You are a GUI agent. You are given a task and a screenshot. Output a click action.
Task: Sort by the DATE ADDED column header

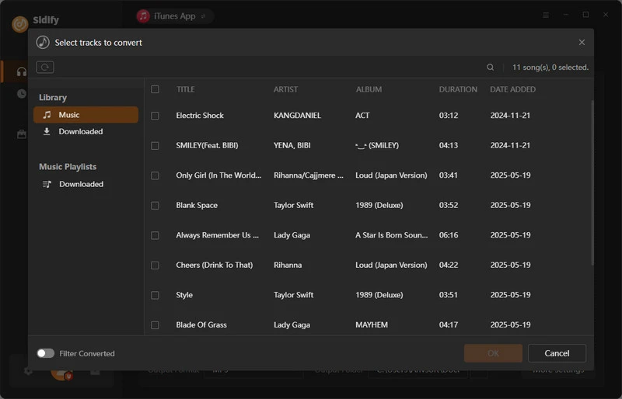click(x=512, y=89)
